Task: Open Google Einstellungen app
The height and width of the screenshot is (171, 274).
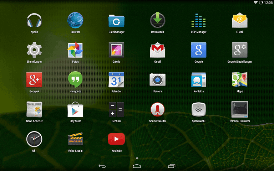Action: [240, 50]
